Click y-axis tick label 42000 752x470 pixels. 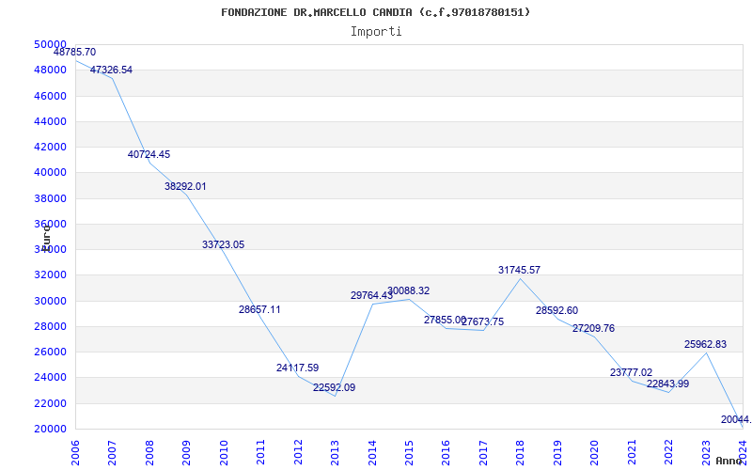[50, 147]
